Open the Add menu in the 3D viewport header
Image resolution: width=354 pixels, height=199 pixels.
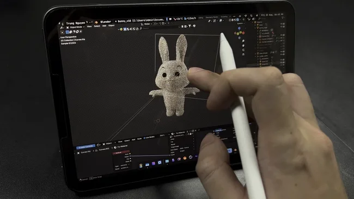tap(104, 26)
